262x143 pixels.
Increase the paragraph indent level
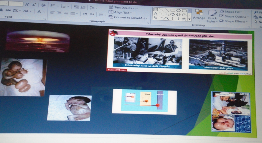(x=83, y=6)
